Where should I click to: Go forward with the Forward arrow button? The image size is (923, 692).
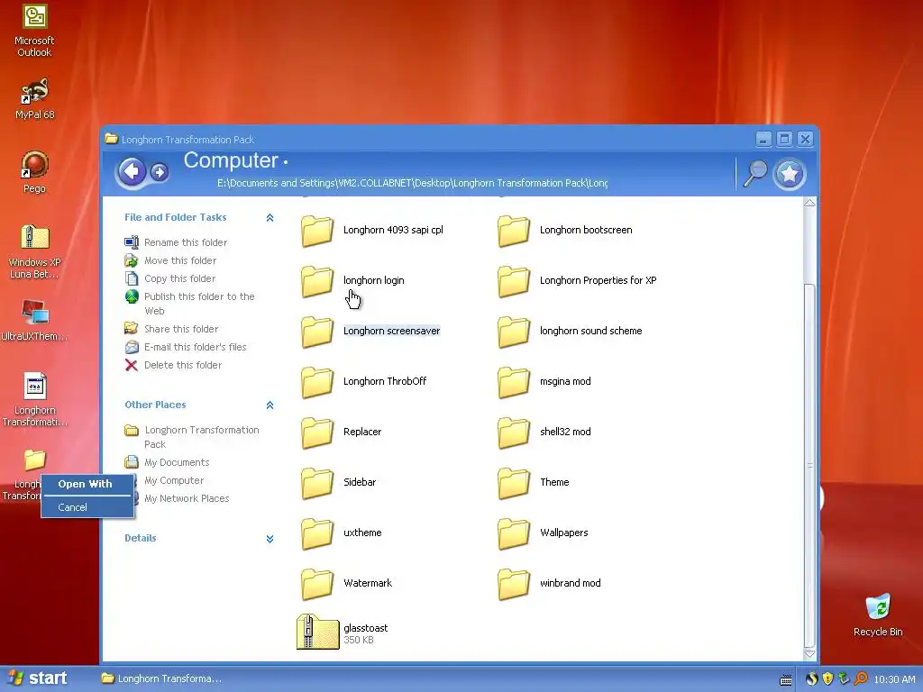pyautogui.click(x=159, y=172)
